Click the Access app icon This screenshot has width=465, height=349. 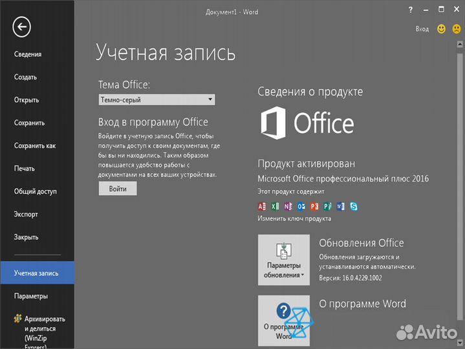(x=262, y=206)
